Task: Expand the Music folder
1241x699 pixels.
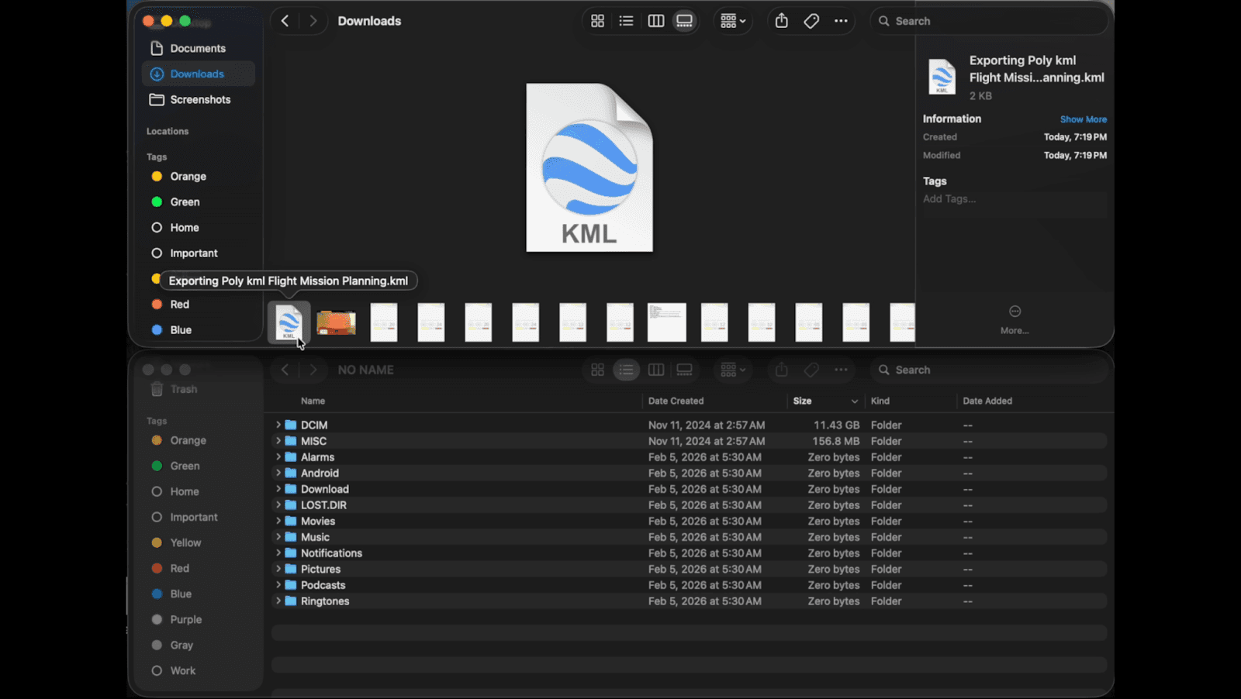Action: click(x=278, y=537)
